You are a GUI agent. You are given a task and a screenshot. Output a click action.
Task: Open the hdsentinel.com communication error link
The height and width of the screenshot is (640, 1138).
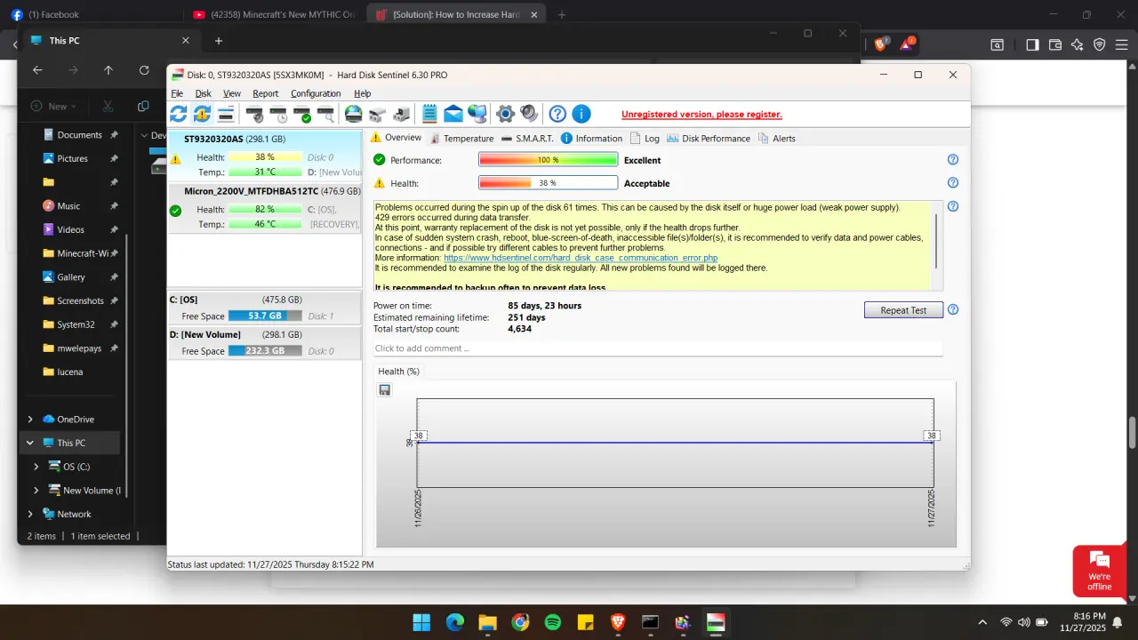click(x=581, y=258)
